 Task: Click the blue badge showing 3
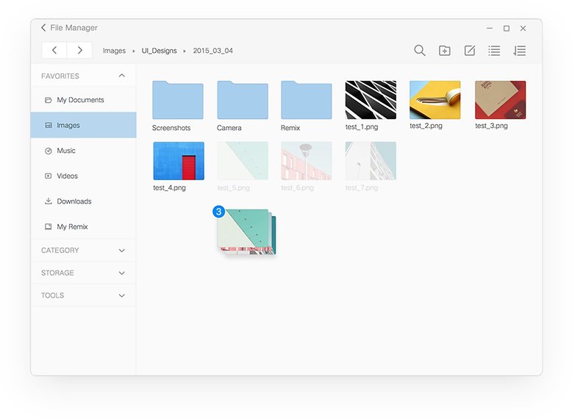pyautogui.click(x=218, y=212)
